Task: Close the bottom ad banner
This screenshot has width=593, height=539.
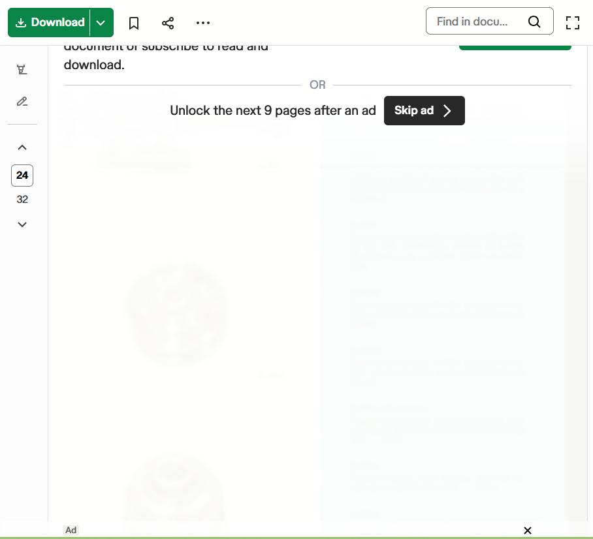Action: tap(528, 531)
